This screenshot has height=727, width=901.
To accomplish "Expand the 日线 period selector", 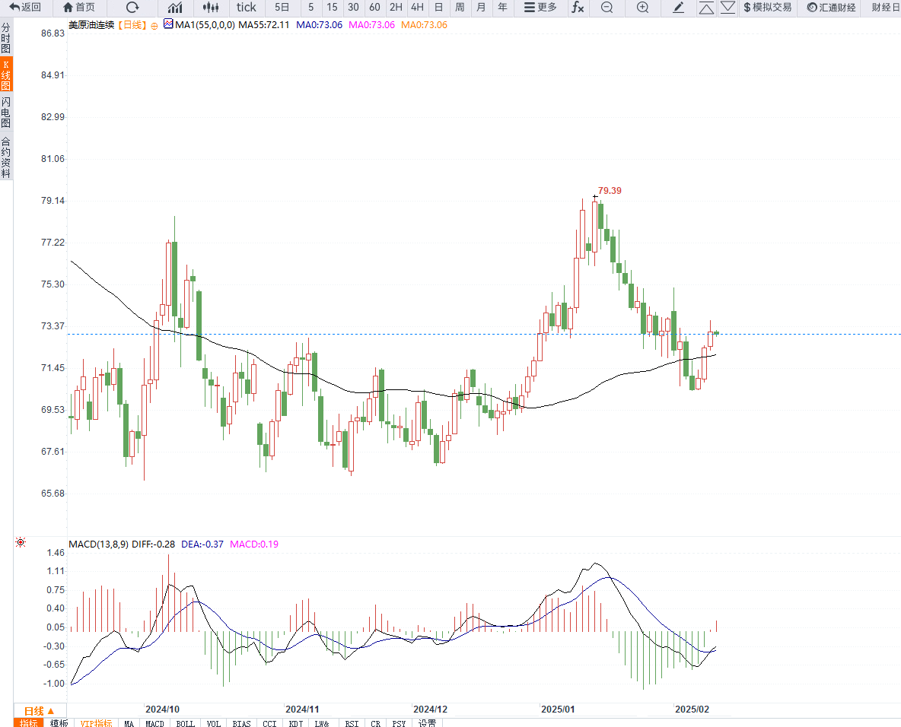I will [34, 710].
